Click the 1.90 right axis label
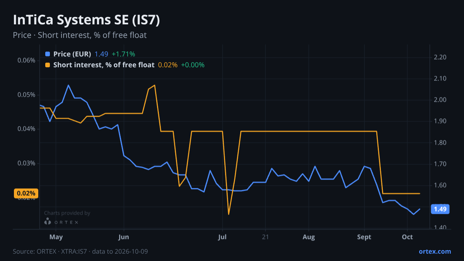464x261 pixels. (440, 121)
